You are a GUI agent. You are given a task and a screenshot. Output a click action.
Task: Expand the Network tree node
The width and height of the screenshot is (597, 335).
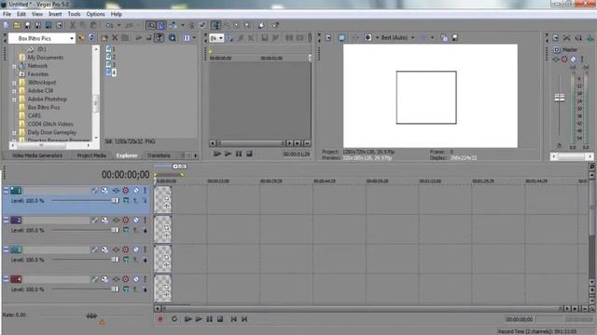(x=14, y=66)
